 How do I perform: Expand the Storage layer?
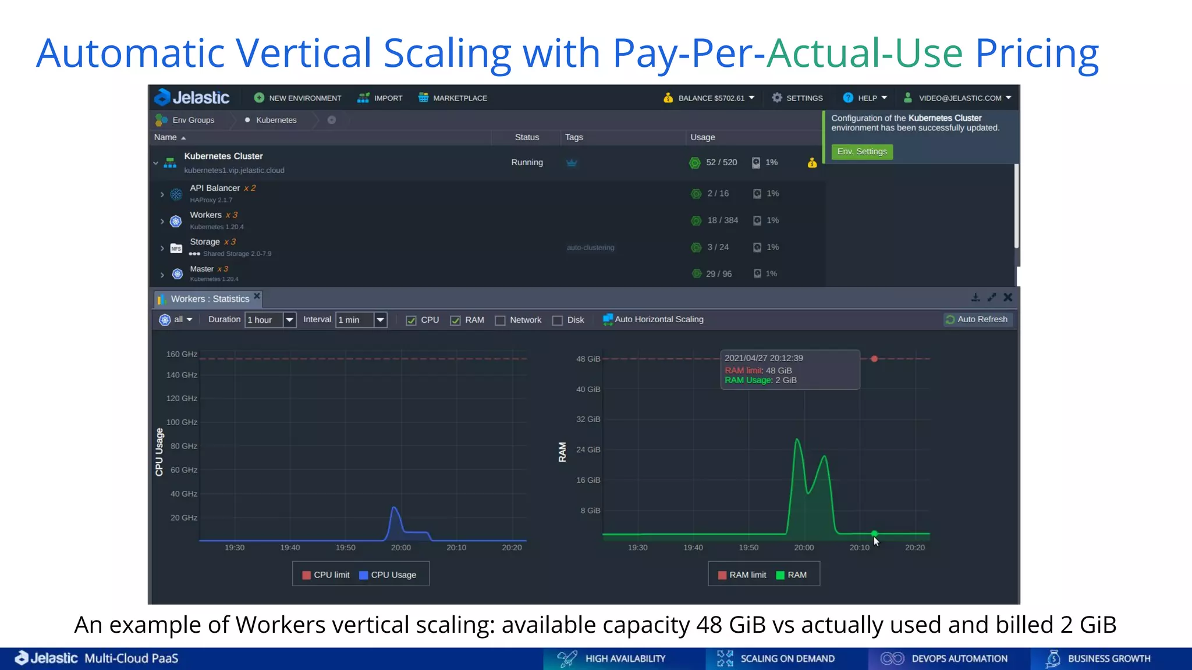162,248
